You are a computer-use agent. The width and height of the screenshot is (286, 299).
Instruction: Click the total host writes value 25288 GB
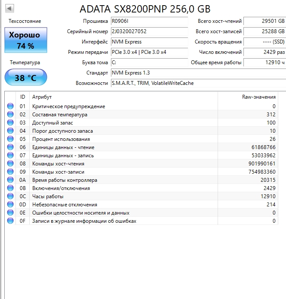[x=264, y=31]
